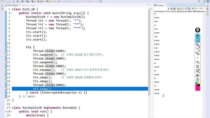Click the undo arrow in annotation toolbar

tap(198, 62)
